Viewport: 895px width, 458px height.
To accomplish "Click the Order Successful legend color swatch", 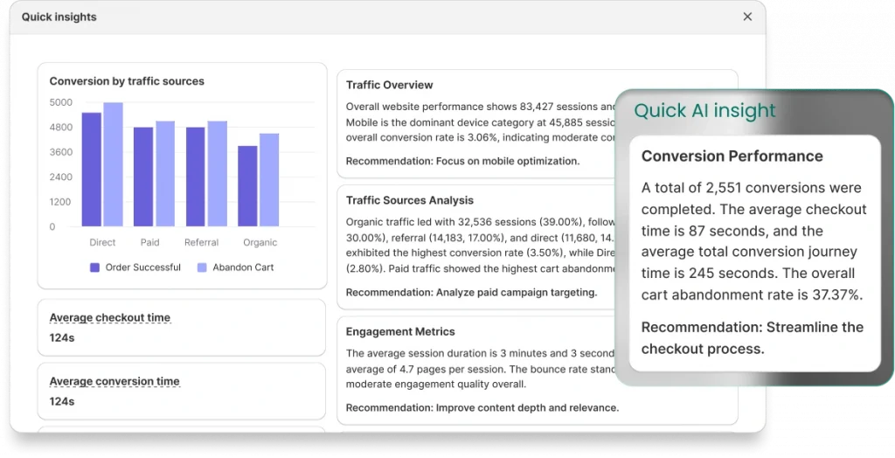I will (94, 267).
